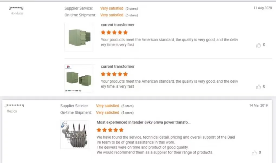Click Honduras reviewer's On-time Shipment 'Very satisfied'
276x163 pixels.
point(112,15)
